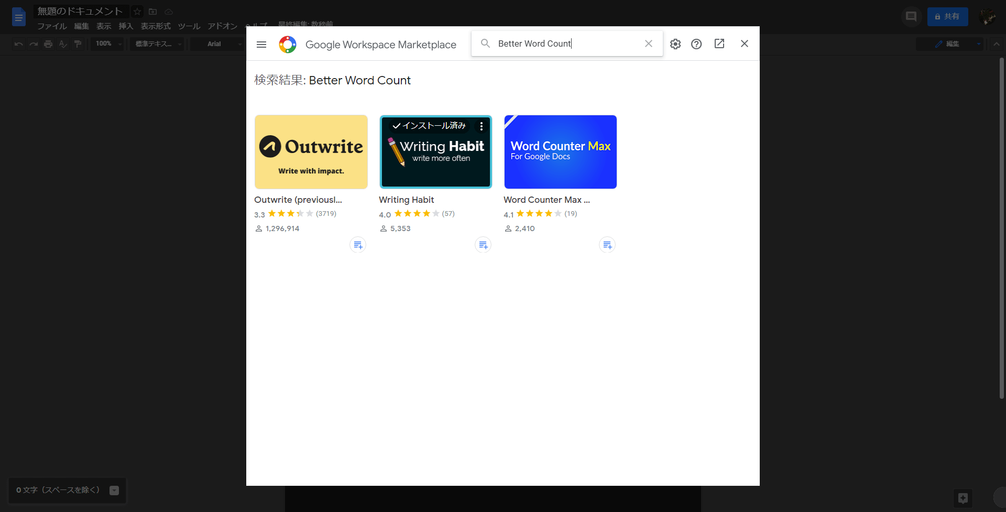Open the Writing Habit add-on thumbnail
1006x512 pixels.
coord(436,152)
